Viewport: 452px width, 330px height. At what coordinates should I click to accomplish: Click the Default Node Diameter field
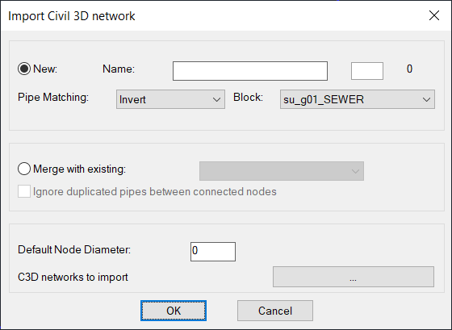coord(213,252)
